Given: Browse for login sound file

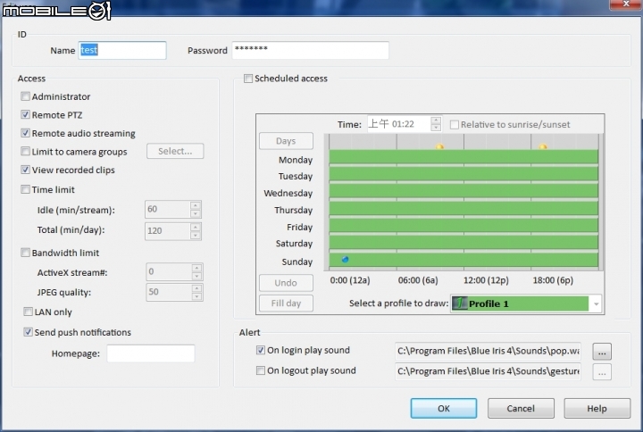Looking at the screenshot, I should (602, 352).
